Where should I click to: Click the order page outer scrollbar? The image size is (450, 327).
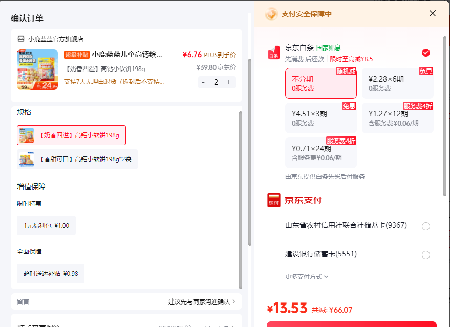[x=250, y=152]
